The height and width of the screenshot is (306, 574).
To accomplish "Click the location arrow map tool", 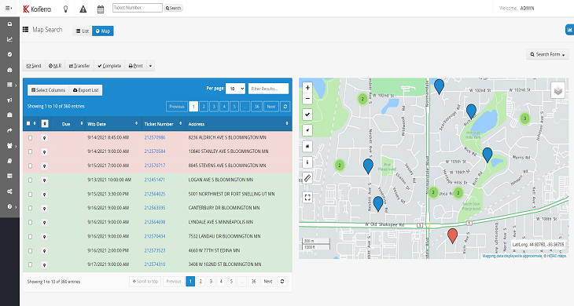I will click(307, 130).
